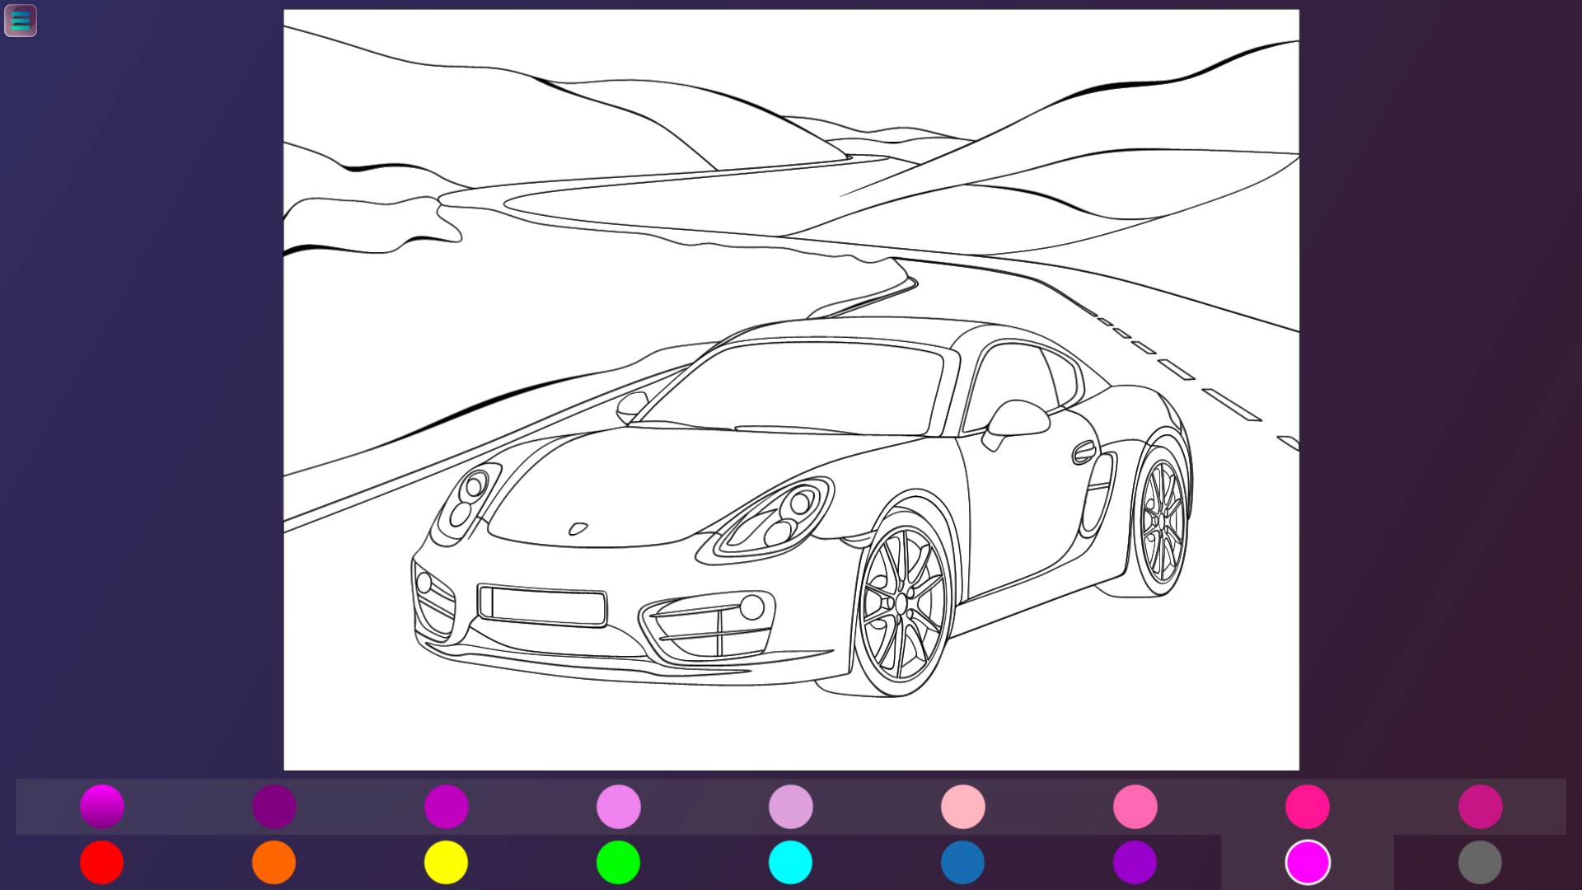Choose the yellow color swatch
The image size is (1582, 890).
(446, 862)
